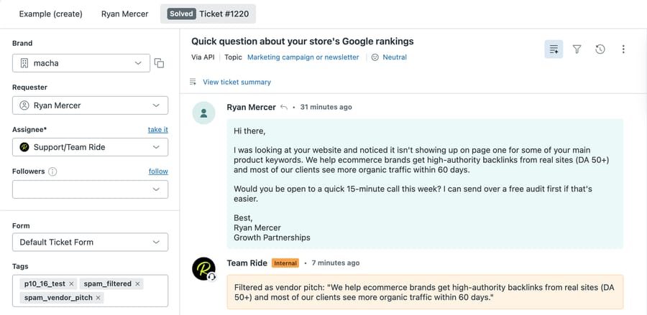The width and height of the screenshot is (647, 315).
Task: Click the Team Ride logo in Assignee field
Action: click(x=24, y=147)
